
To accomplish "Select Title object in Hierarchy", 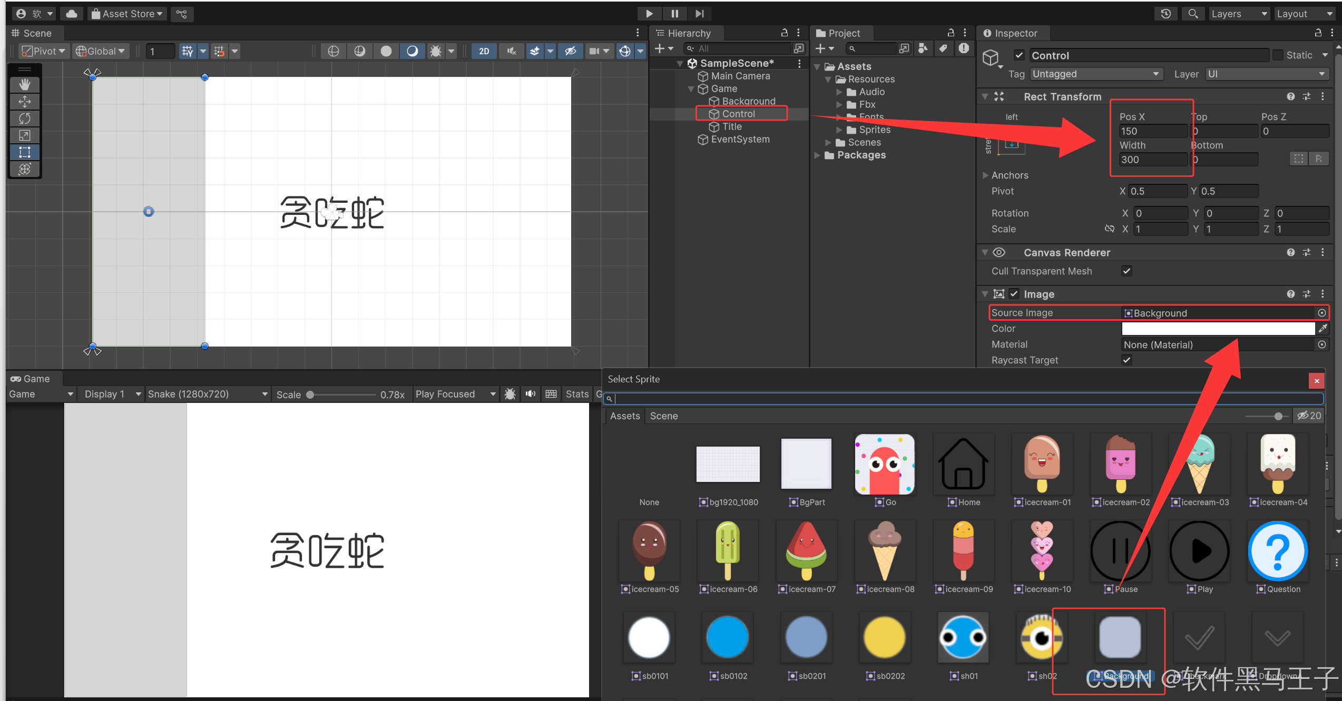I will coord(731,126).
